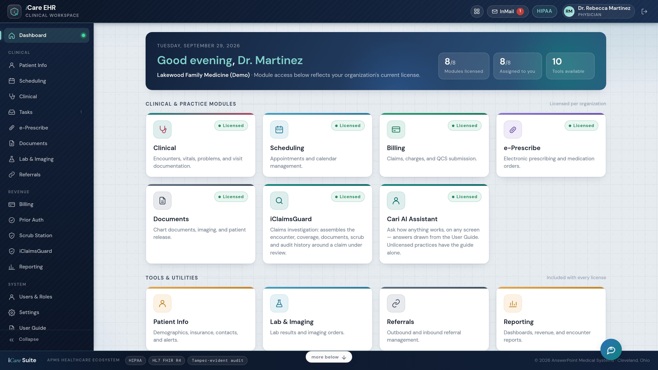Viewport: 658px width, 370px height.
Task: Open Dr. Rebecca Martinez profile
Action: (x=598, y=11)
